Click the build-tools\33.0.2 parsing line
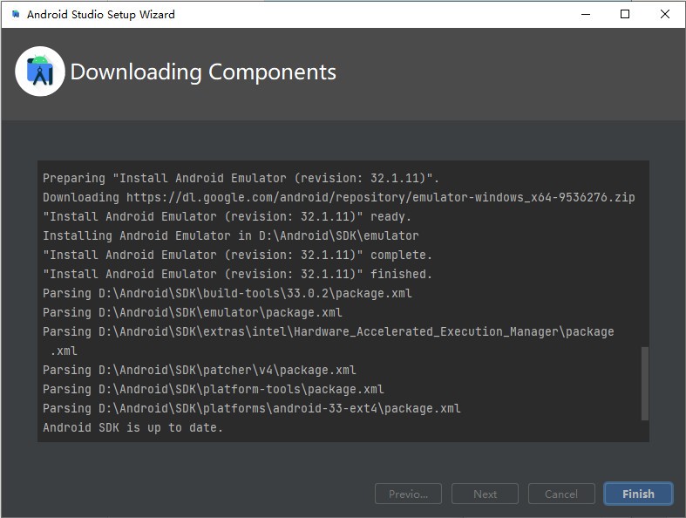Image resolution: width=686 pixels, height=518 pixels. point(227,293)
